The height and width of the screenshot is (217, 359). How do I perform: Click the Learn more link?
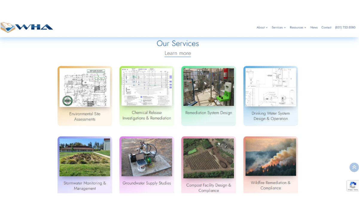click(x=177, y=53)
